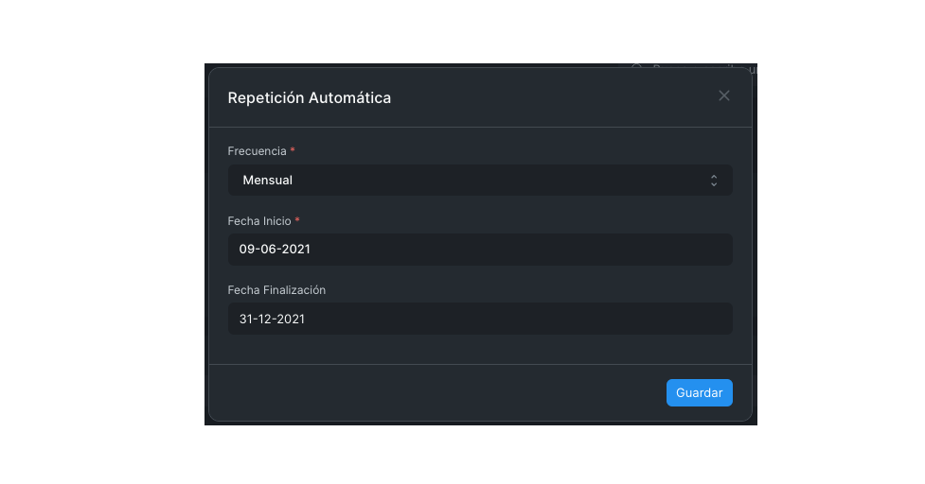Expand the monthly frequency combo box
This screenshot has width=925, height=484.
coord(479,181)
